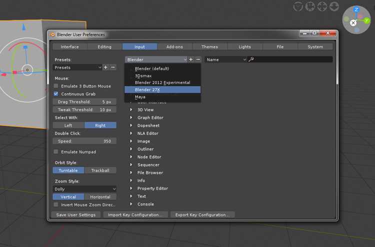Click the keymap search magnifier icon
375x247 pixels.
pos(251,59)
